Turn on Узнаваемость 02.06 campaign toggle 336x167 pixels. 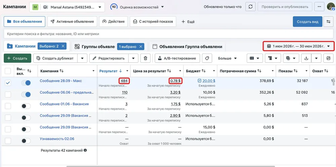26,141
